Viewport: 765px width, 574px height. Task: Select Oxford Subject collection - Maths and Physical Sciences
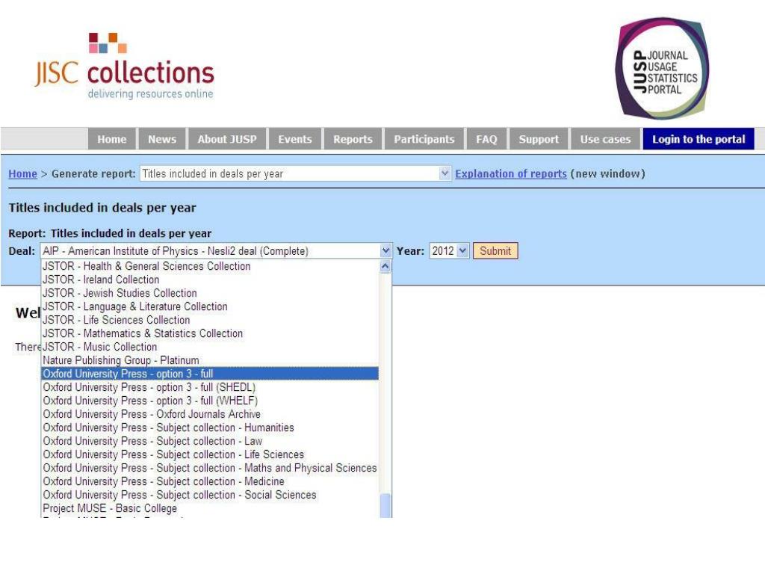click(x=210, y=468)
